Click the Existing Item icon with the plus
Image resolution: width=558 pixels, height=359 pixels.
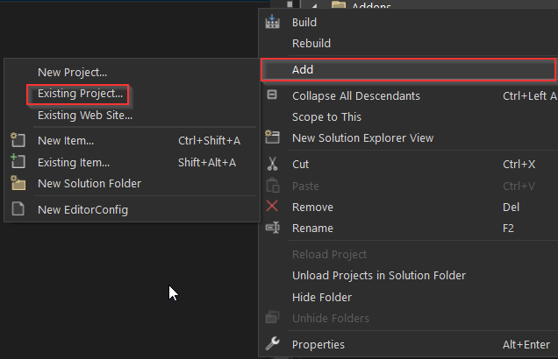pos(18,162)
